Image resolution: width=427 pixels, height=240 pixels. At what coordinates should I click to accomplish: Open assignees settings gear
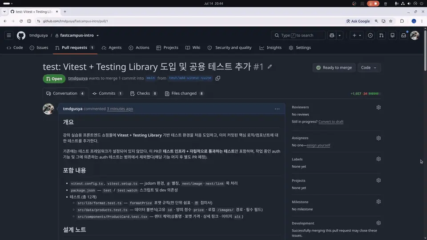coord(379,138)
